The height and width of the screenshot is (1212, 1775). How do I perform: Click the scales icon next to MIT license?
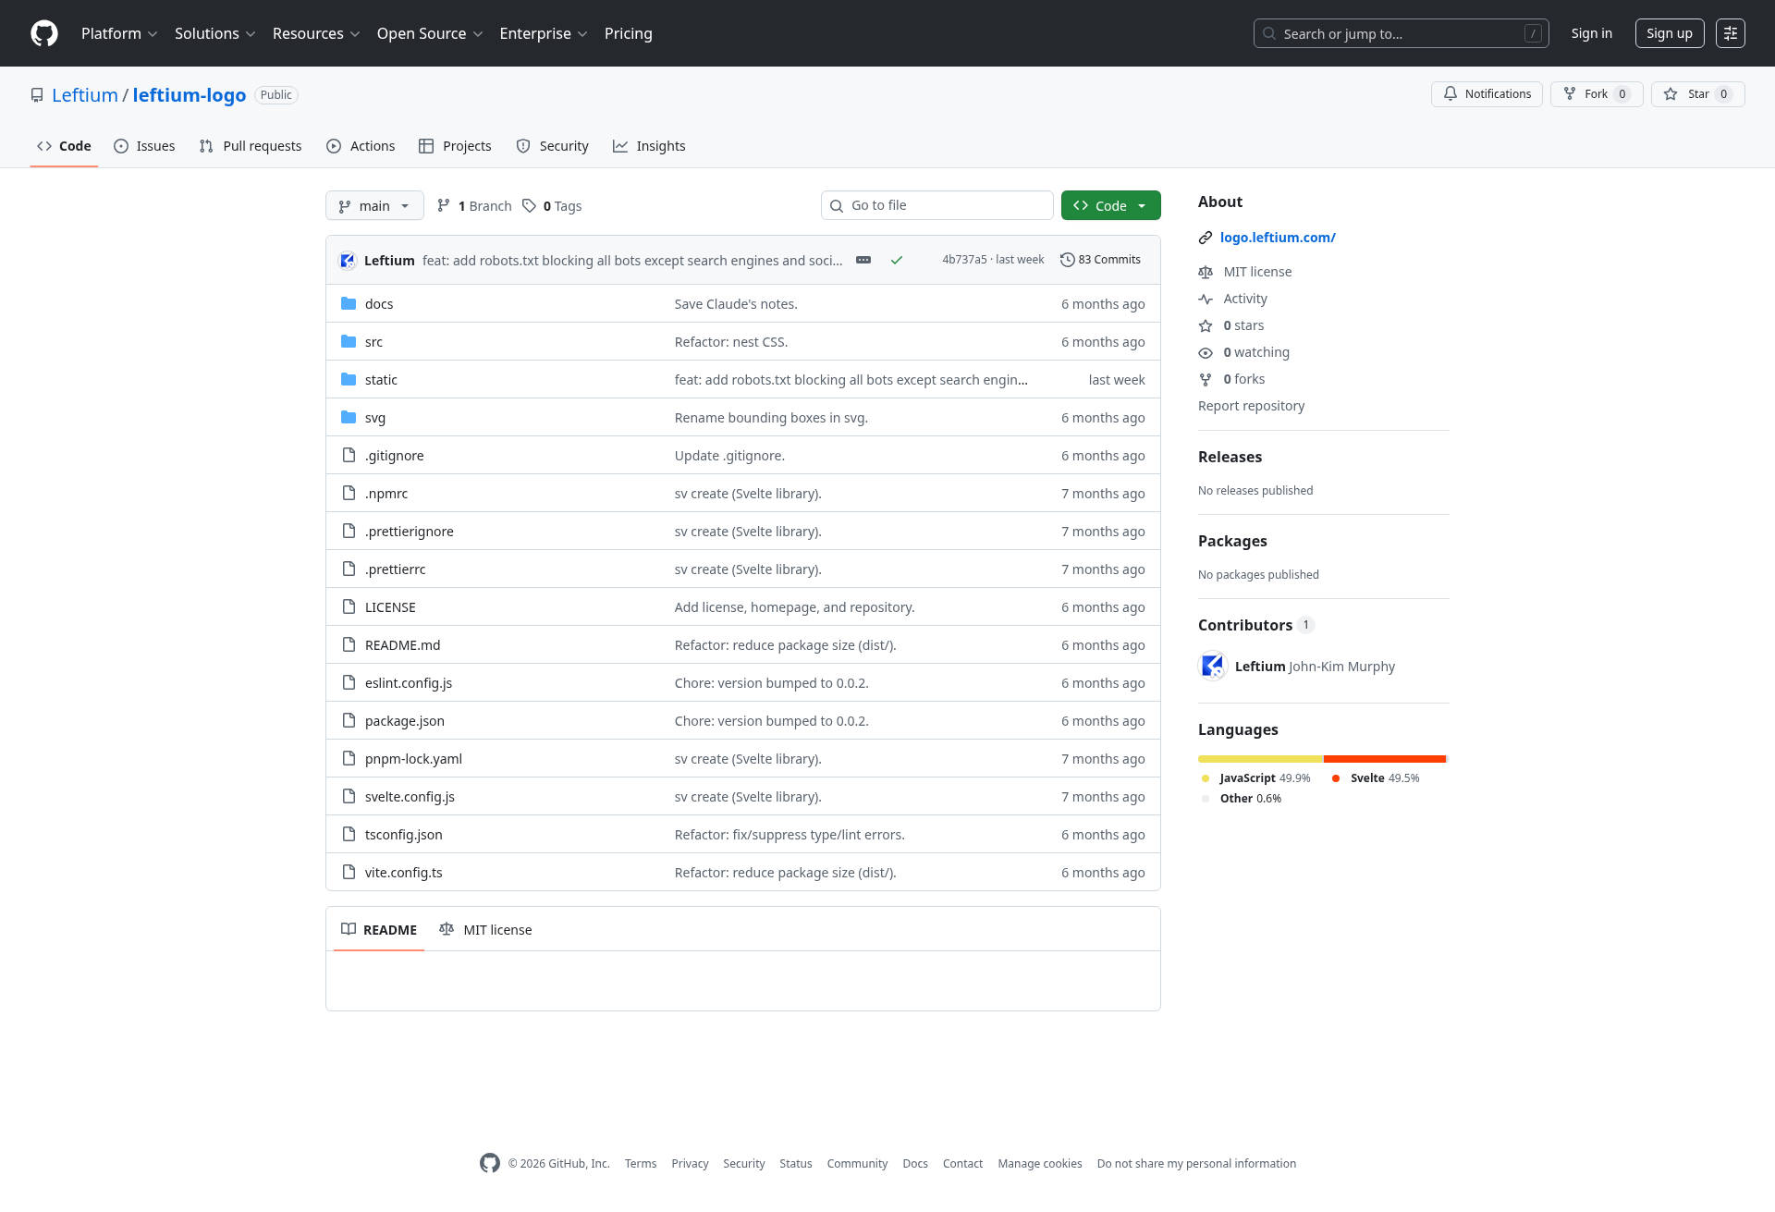coord(1206,273)
